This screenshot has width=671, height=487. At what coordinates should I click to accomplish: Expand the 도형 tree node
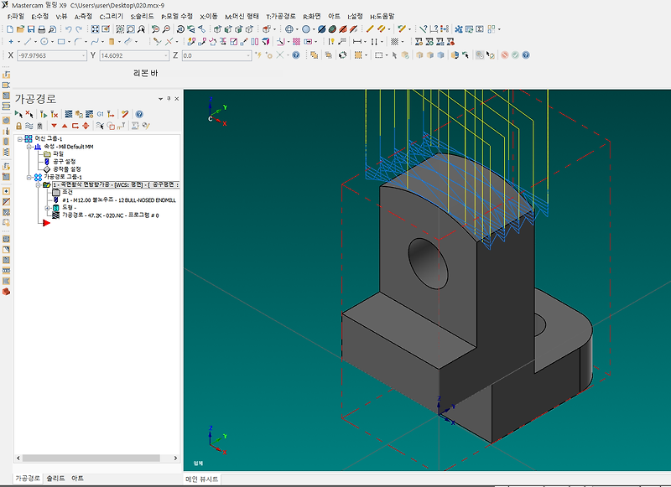pyautogui.click(x=48, y=207)
